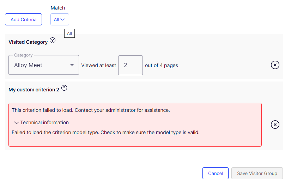Open the Match dropdown set to All
The height and width of the screenshot is (187, 291).
coord(60,19)
